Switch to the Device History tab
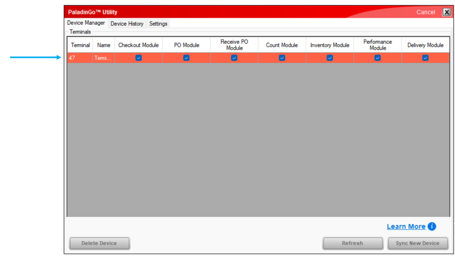The height and width of the screenshot is (256, 455). pyautogui.click(x=127, y=23)
